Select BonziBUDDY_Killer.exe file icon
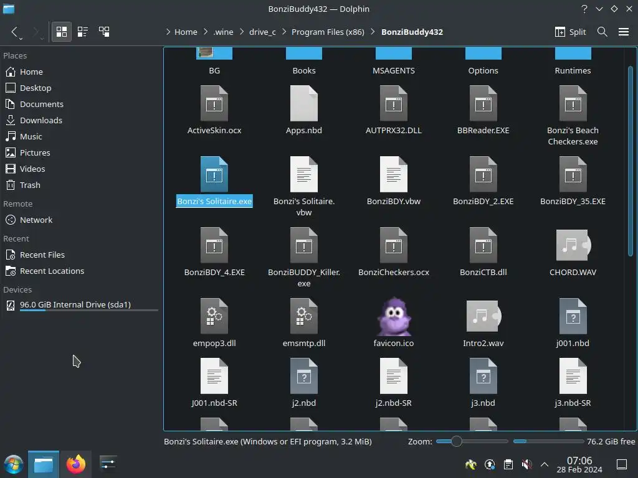This screenshot has width=638, height=478. [x=304, y=245]
